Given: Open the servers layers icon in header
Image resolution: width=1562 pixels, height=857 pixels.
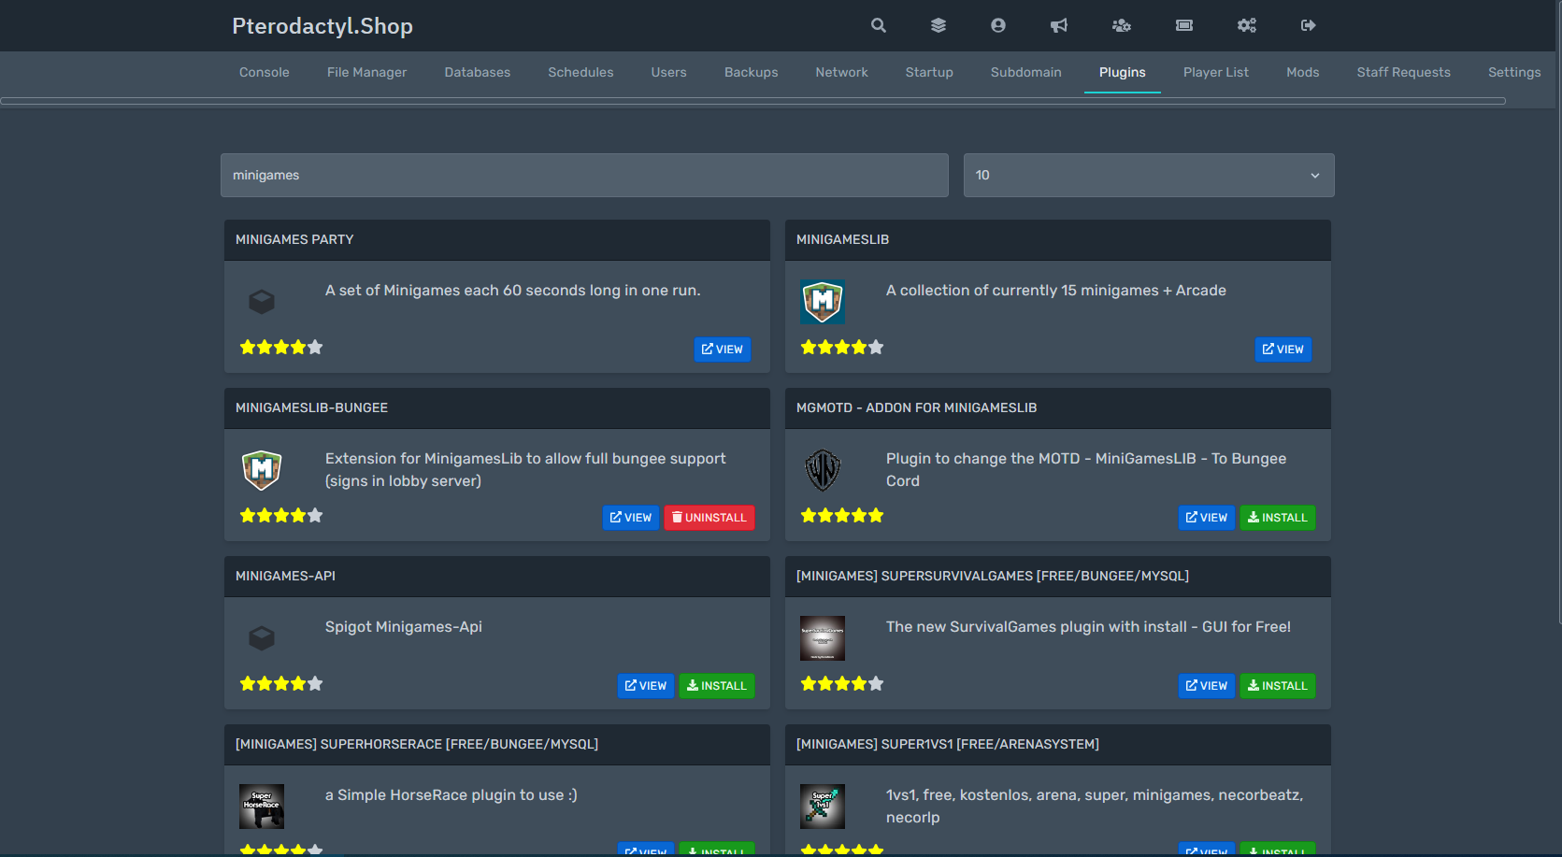Looking at the screenshot, I should coord(939,25).
